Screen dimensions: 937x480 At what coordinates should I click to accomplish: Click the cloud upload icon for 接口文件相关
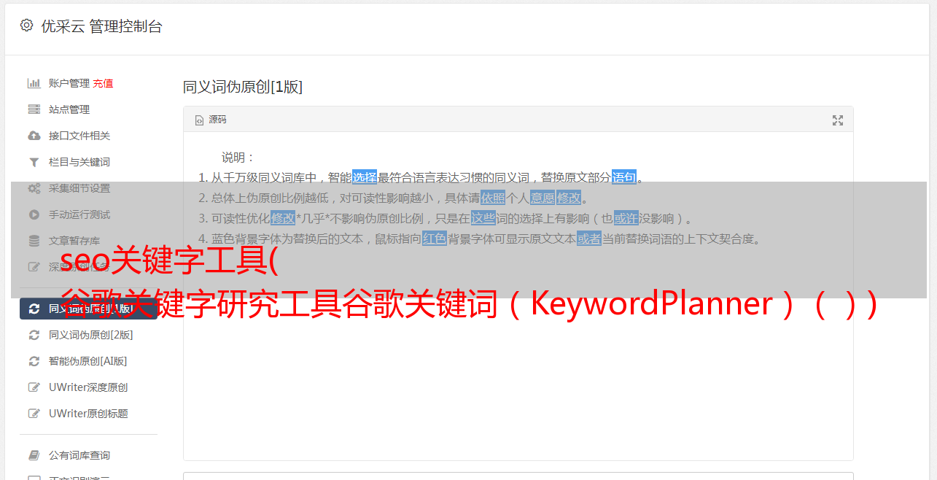point(34,136)
